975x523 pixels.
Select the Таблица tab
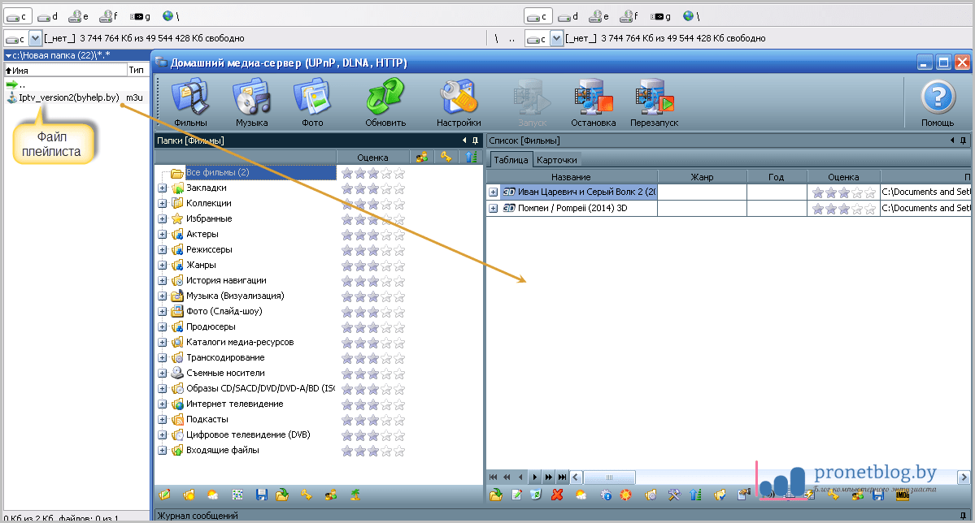[511, 160]
